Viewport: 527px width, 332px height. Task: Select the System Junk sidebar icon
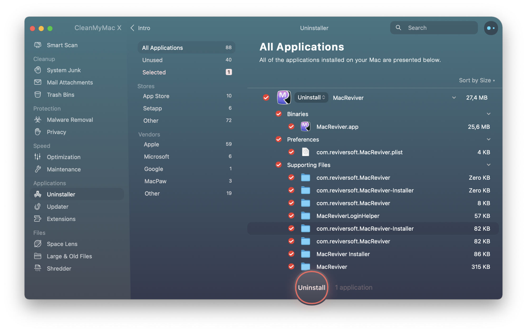[x=38, y=70]
